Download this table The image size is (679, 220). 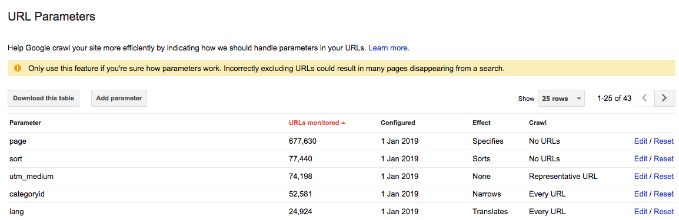pos(44,99)
